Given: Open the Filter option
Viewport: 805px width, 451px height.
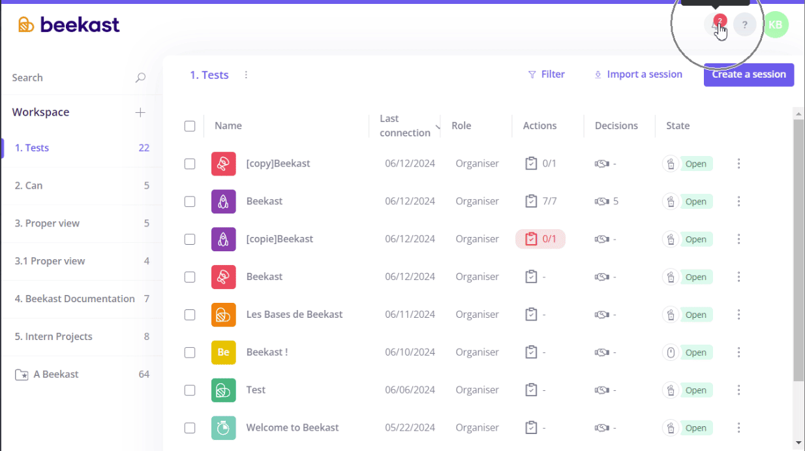Looking at the screenshot, I should click(x=547, y=74).
